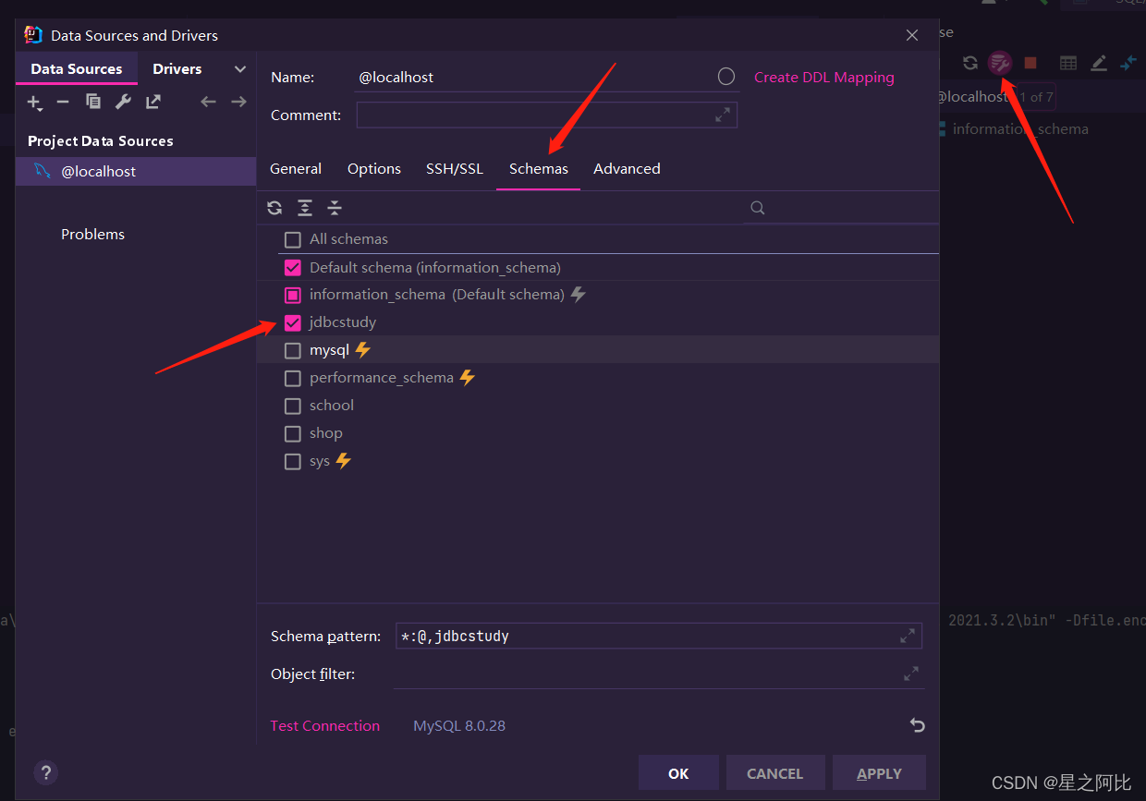Image resolution: width=1146 pixels, height=801 pixels.
Task: Switch to the Drivers tab
Action: (177, 69)
